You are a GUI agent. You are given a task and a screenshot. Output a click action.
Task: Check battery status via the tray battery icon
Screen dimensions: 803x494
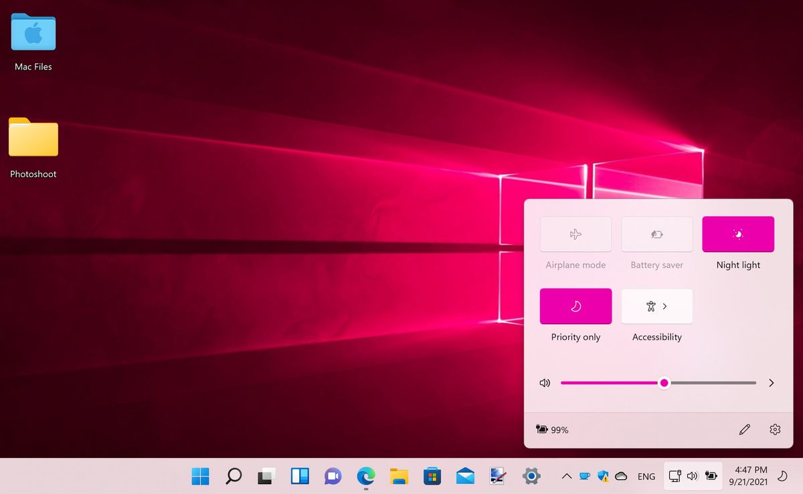711,476
